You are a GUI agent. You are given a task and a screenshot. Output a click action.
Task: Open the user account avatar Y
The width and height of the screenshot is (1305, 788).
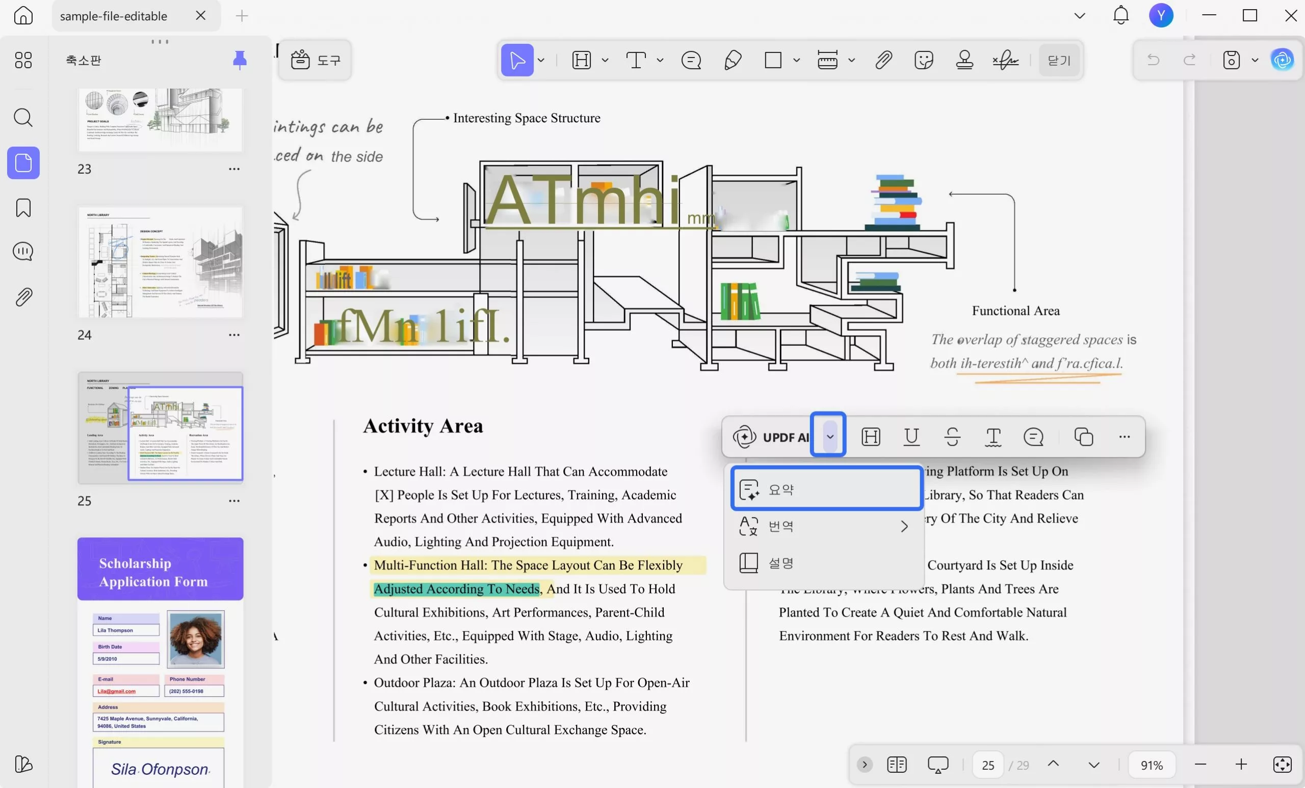(1161, 15)
